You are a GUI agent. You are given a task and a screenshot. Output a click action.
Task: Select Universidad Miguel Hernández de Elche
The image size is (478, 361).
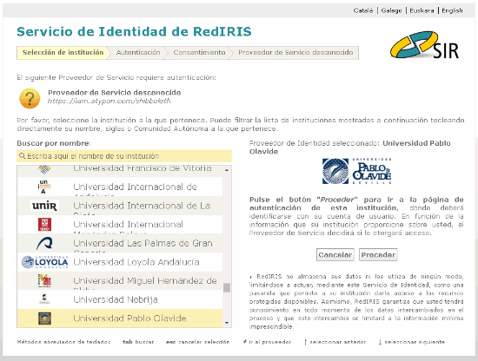[x=120, y=280]
